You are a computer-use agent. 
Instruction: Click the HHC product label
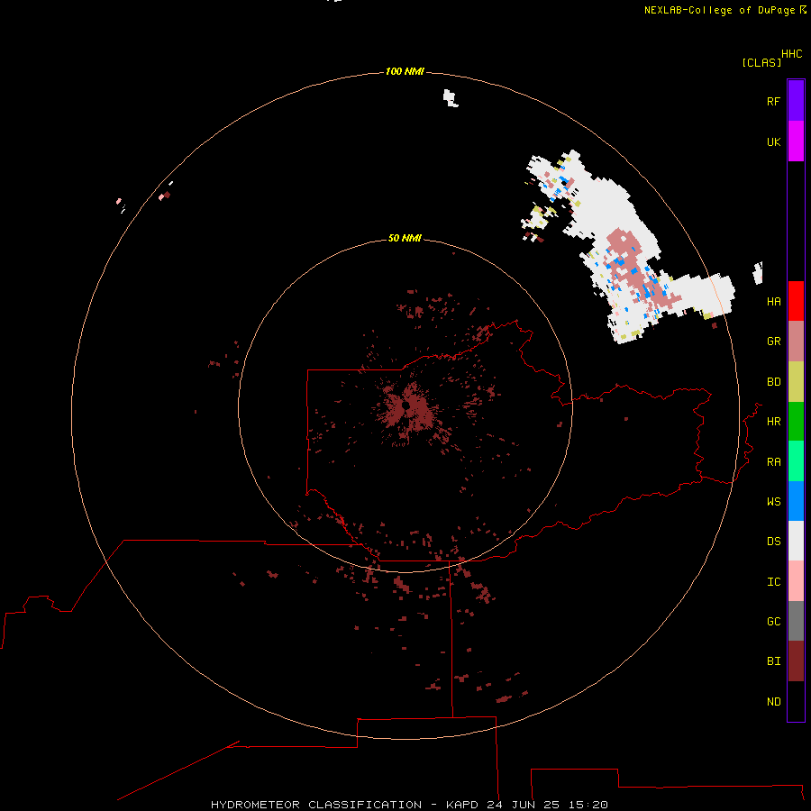(x=791, y=54)
